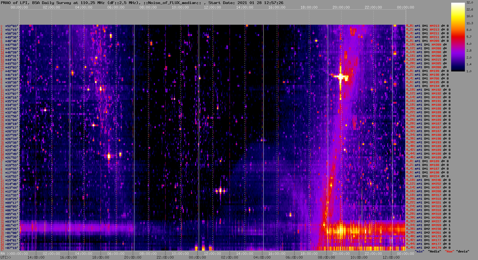
Task: Click the +46°20' declination label
Action: click(12, 52)
